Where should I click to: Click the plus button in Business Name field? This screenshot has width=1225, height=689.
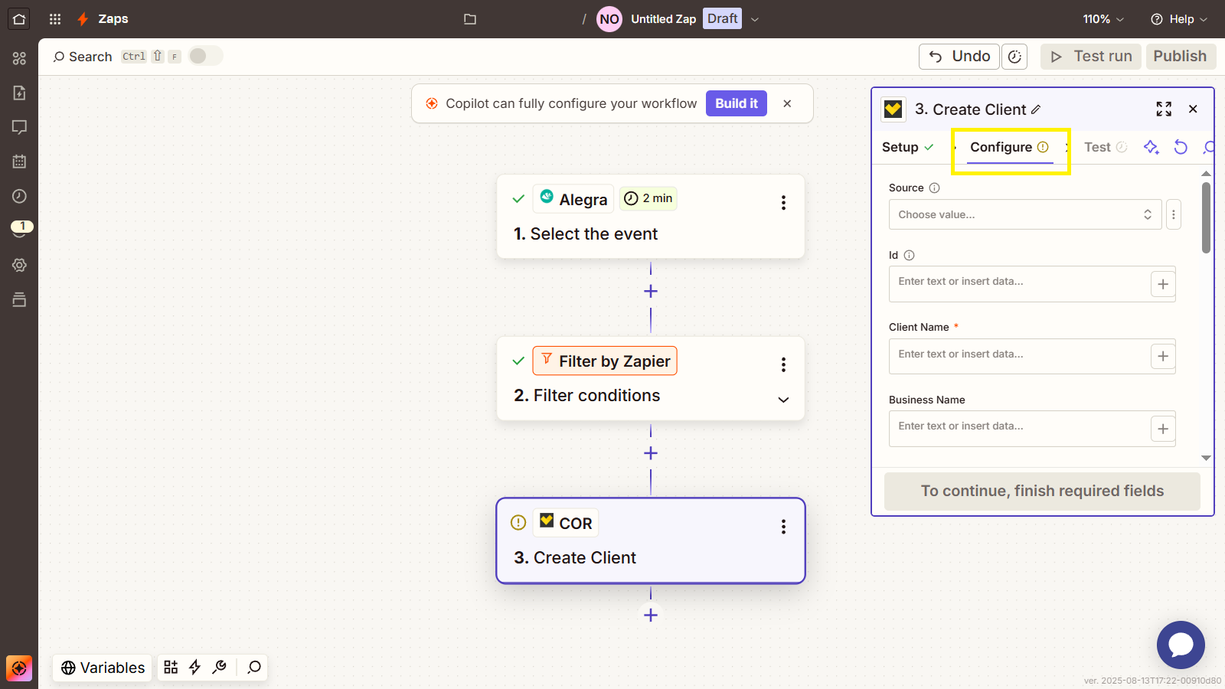1163,429
